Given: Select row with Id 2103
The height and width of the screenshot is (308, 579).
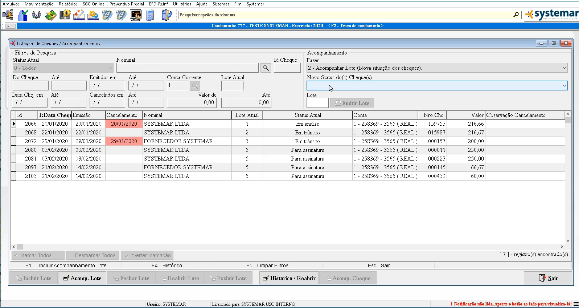Looking at the screenshot, I should coord(288,176).
